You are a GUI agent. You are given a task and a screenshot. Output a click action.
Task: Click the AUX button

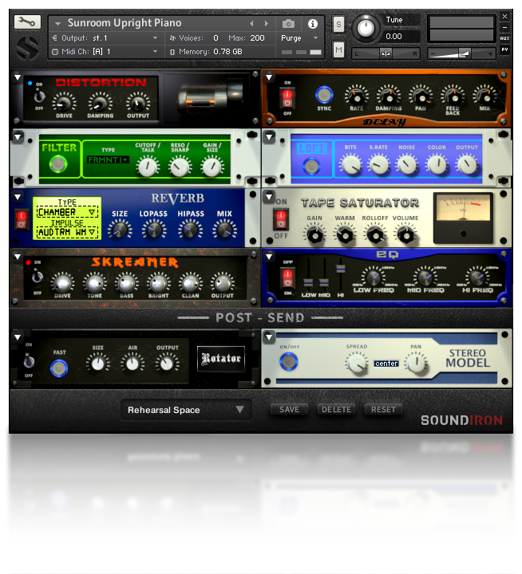(x=504, y=38)
